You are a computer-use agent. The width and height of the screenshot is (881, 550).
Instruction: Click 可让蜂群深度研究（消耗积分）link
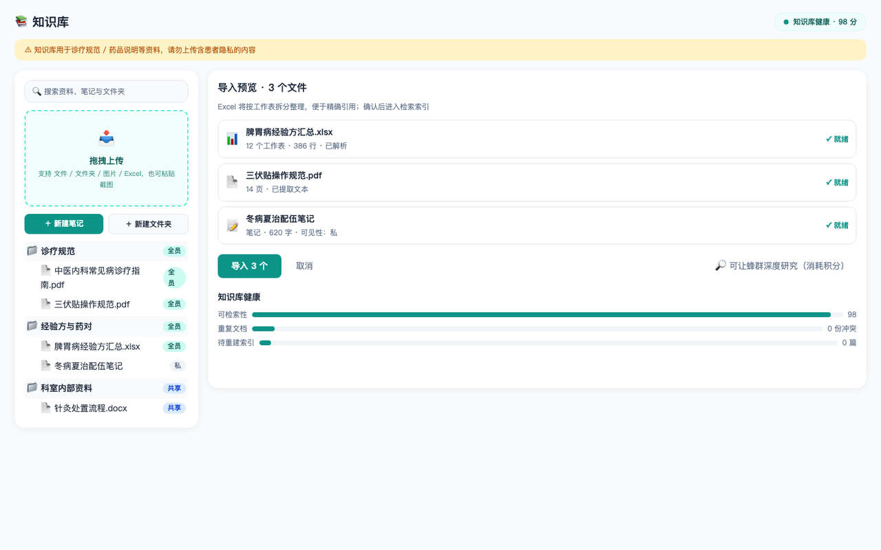pyautogui.click(x=779, y=266)
